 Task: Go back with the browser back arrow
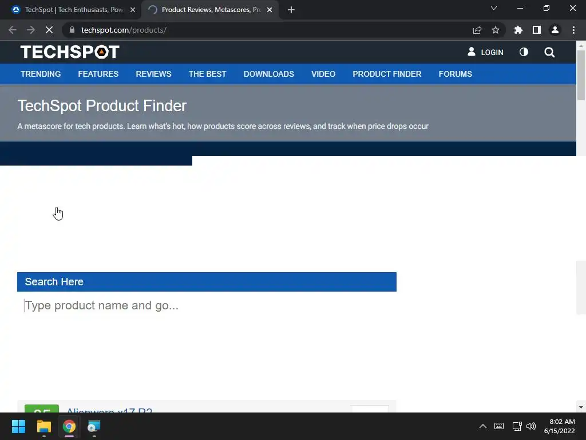pyautogui.click(x=13, y=30)
